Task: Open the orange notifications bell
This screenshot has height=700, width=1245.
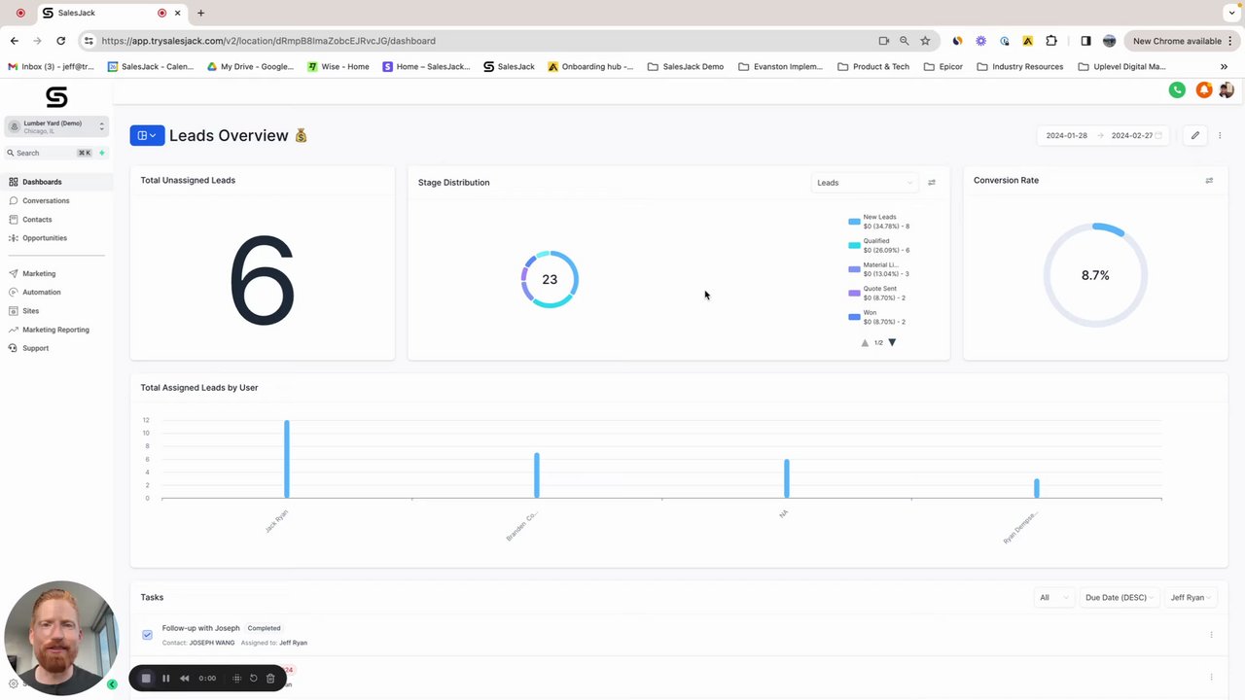Action: [1203, 89]
